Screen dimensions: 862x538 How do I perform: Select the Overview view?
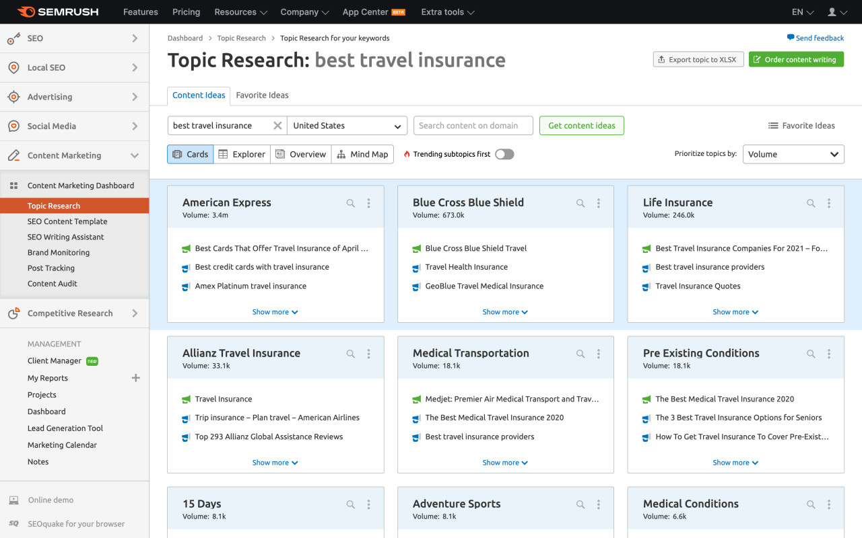click(301, 154)
